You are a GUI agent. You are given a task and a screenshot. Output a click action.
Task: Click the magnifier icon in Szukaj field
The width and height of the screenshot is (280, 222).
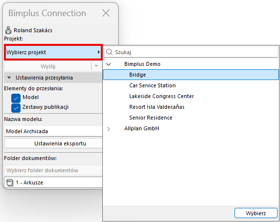click(x=109, y=52)
